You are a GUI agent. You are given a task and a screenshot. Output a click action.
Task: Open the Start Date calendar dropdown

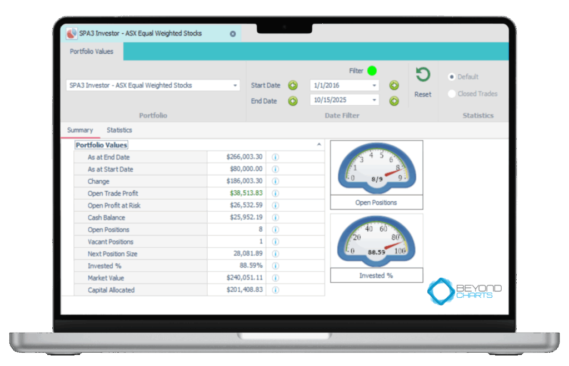[375, 85]
